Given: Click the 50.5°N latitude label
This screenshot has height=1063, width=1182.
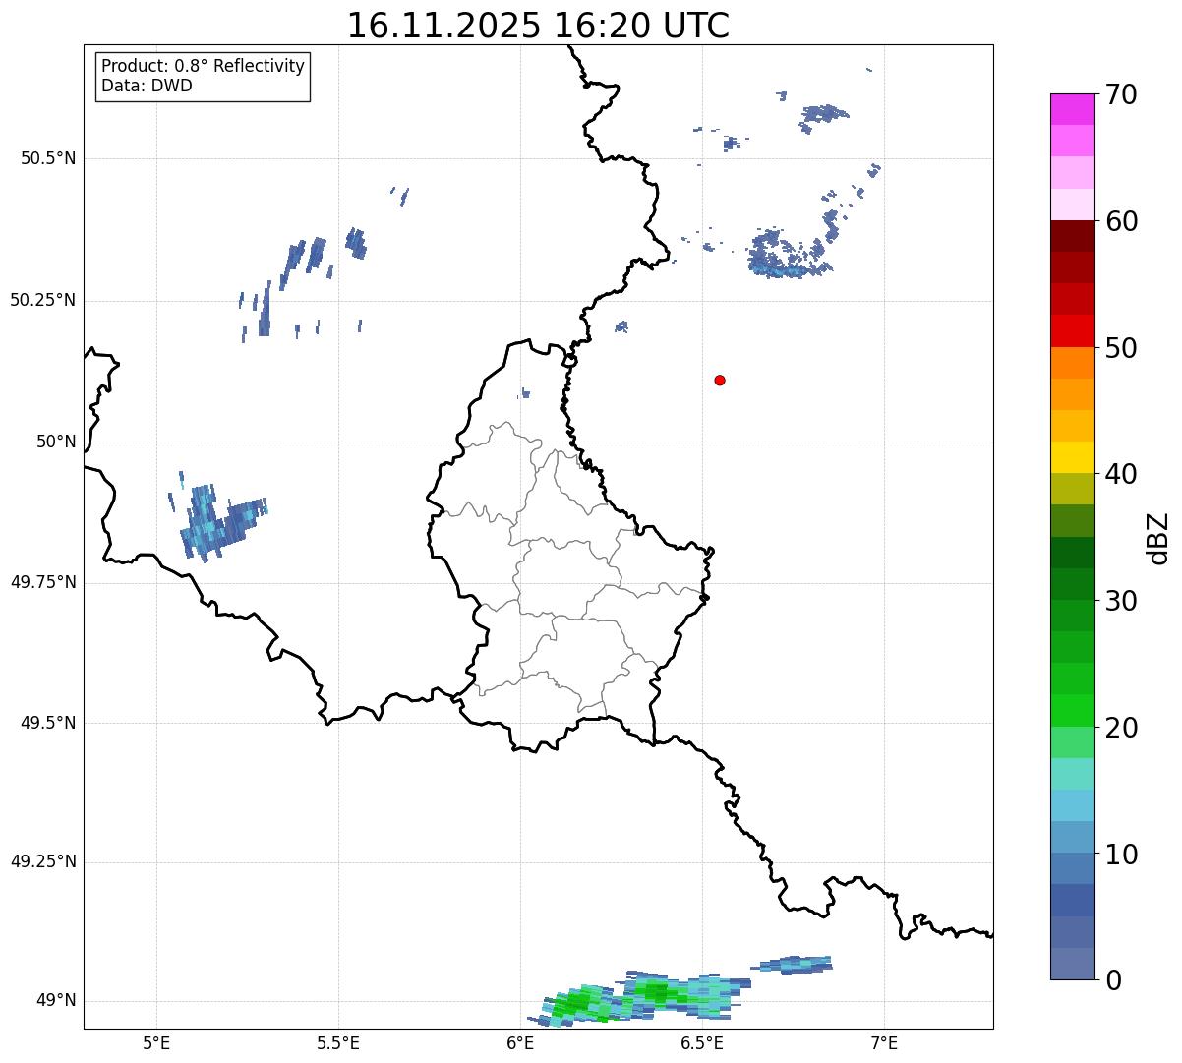Looking at the screenshot, I should pos(48,158).
